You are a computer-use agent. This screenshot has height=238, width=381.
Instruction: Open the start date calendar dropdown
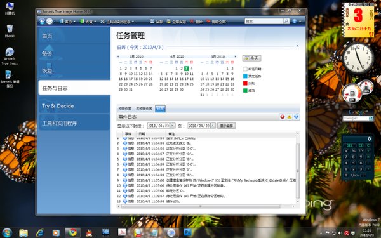[173, 126]
